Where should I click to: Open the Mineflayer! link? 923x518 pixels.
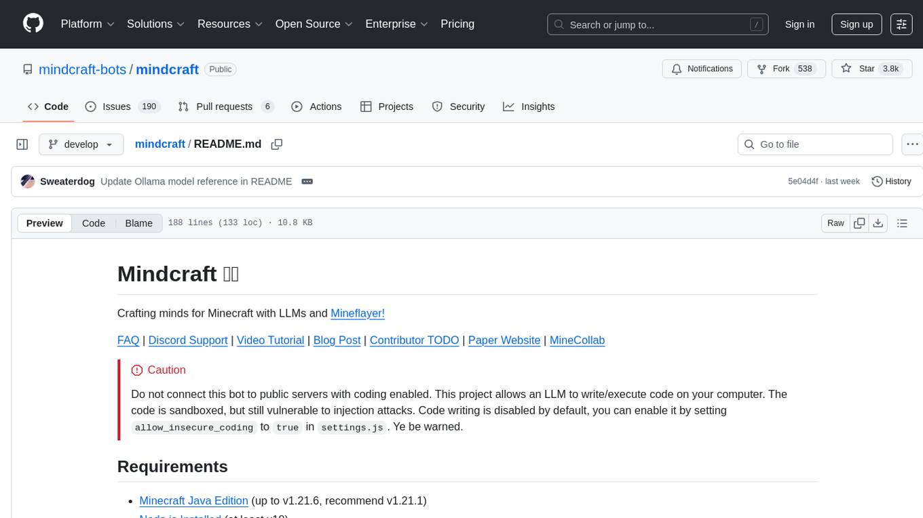coord(358,313)
